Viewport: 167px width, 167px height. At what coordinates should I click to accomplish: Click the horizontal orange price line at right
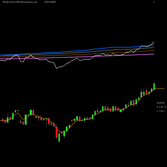click(x=160, y=89)
